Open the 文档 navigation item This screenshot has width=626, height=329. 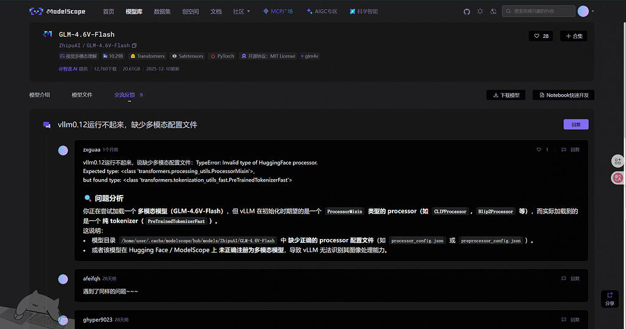216,12
